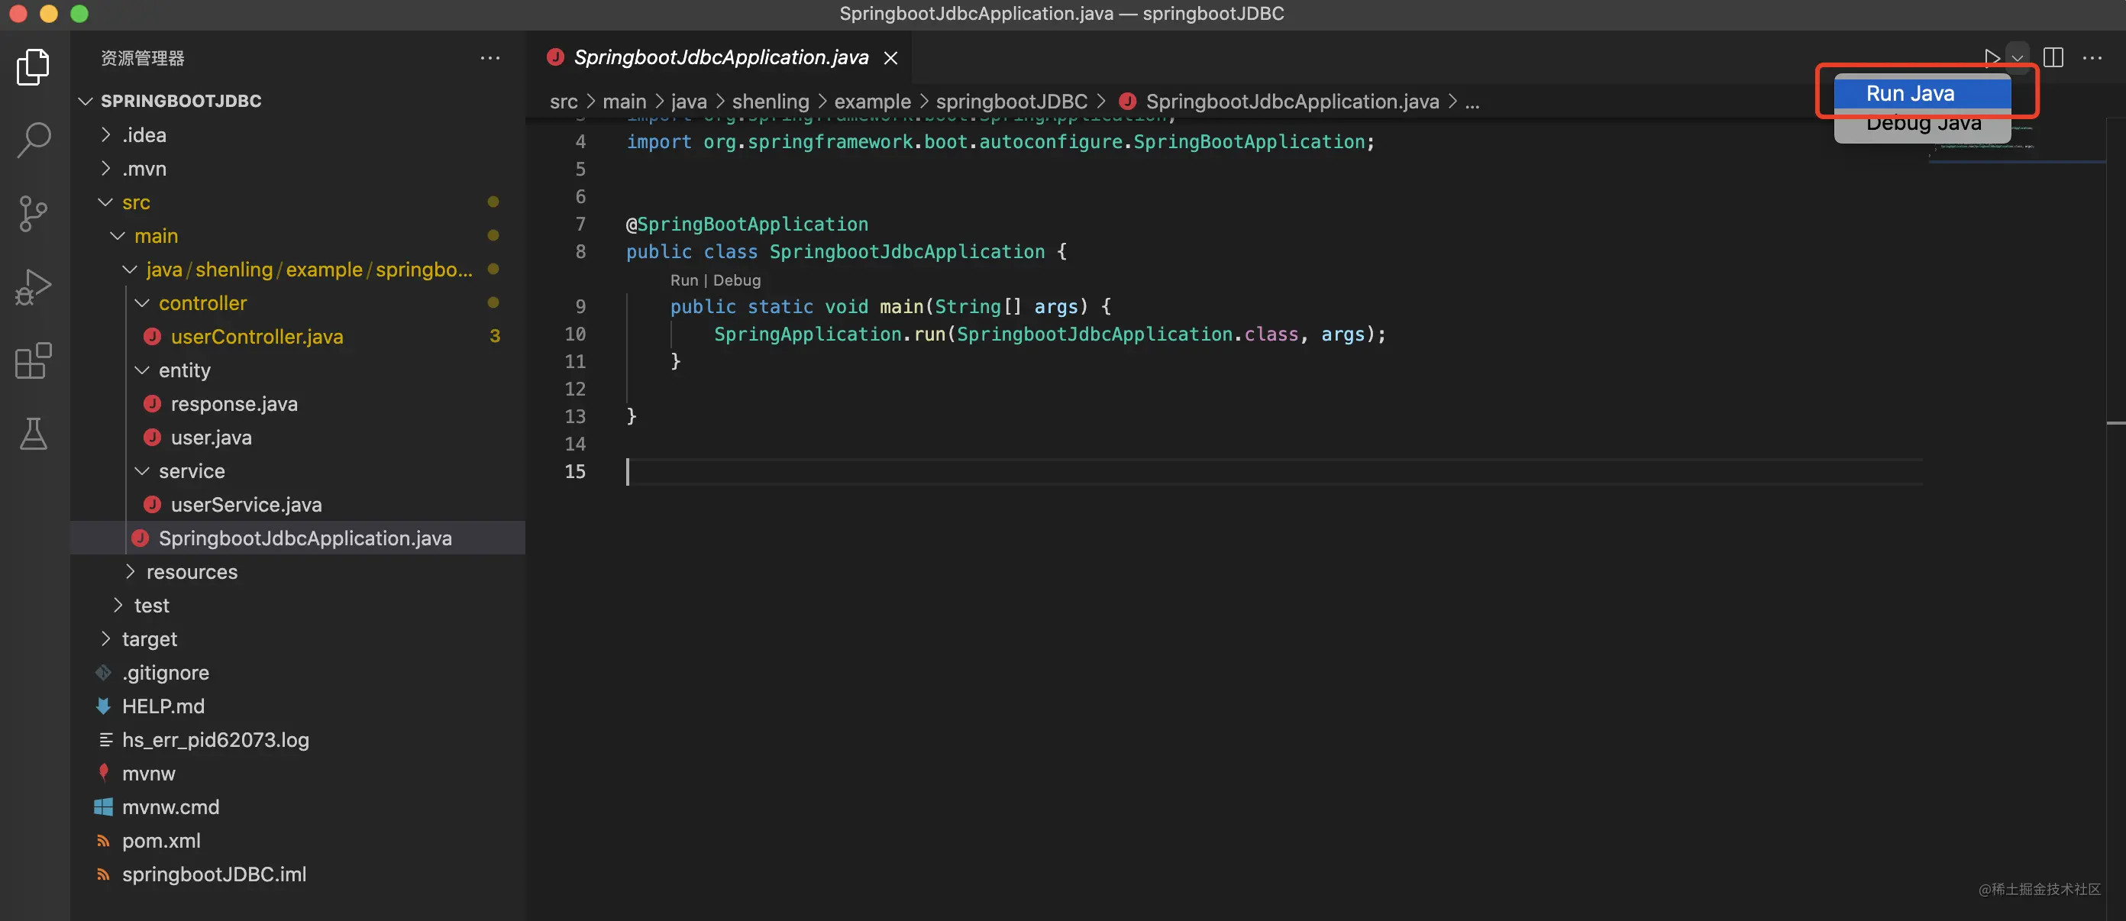Screen dimensions: 2126x921
Task: Open the Explorer view in activity bar
Action: click(x=33, y=67)
